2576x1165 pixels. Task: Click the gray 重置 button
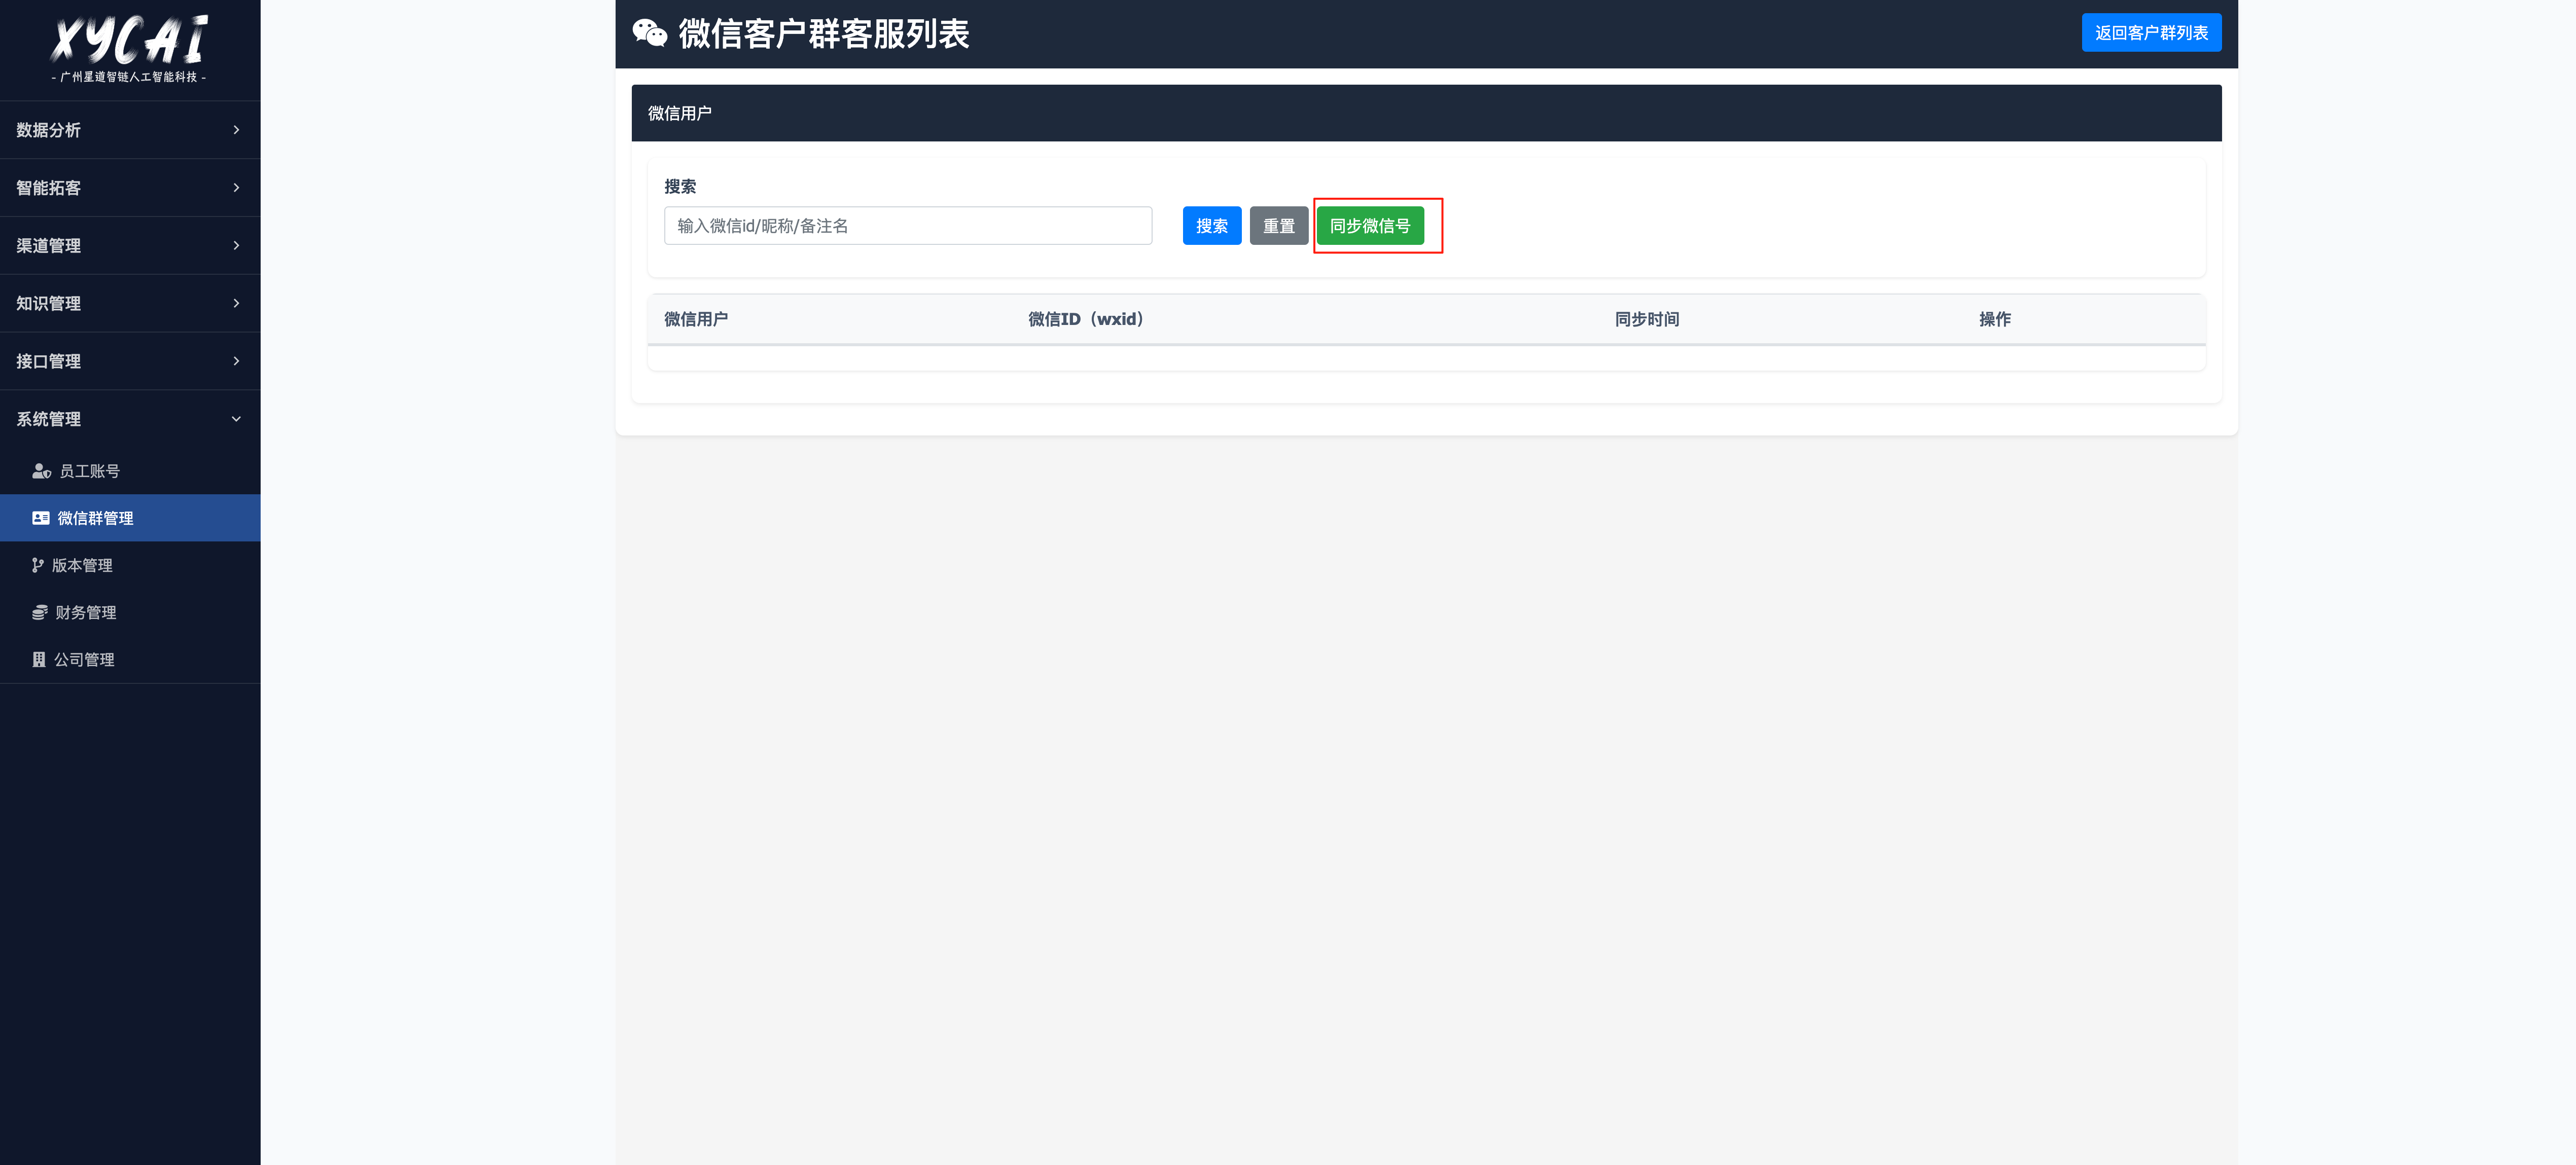[x=1278, y=226]
